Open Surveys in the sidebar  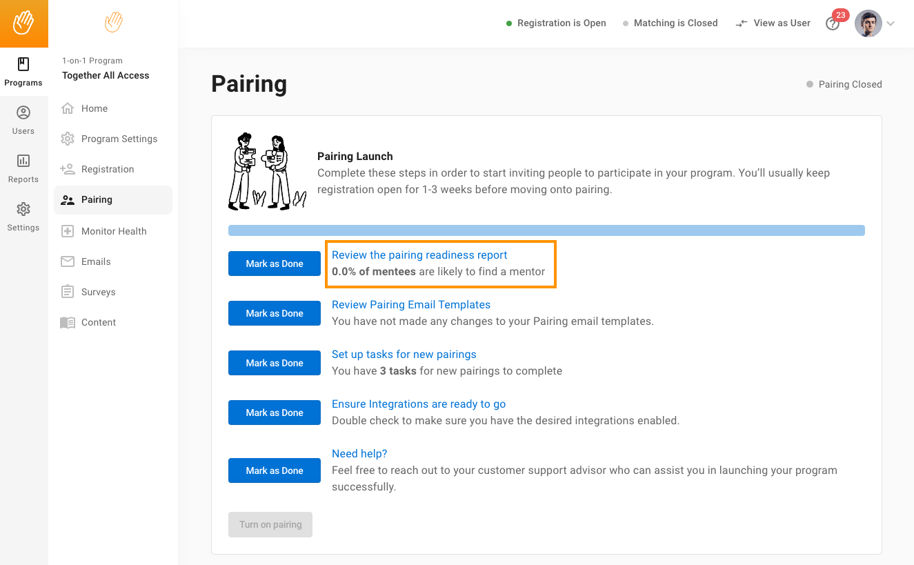99,292
